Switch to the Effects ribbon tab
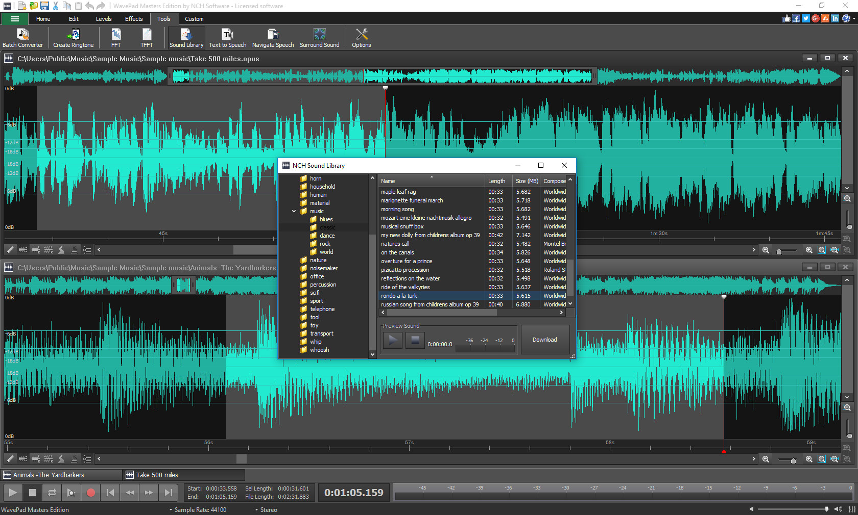The width and height of the screenshot is (858, 515). (x=134, y=19)
